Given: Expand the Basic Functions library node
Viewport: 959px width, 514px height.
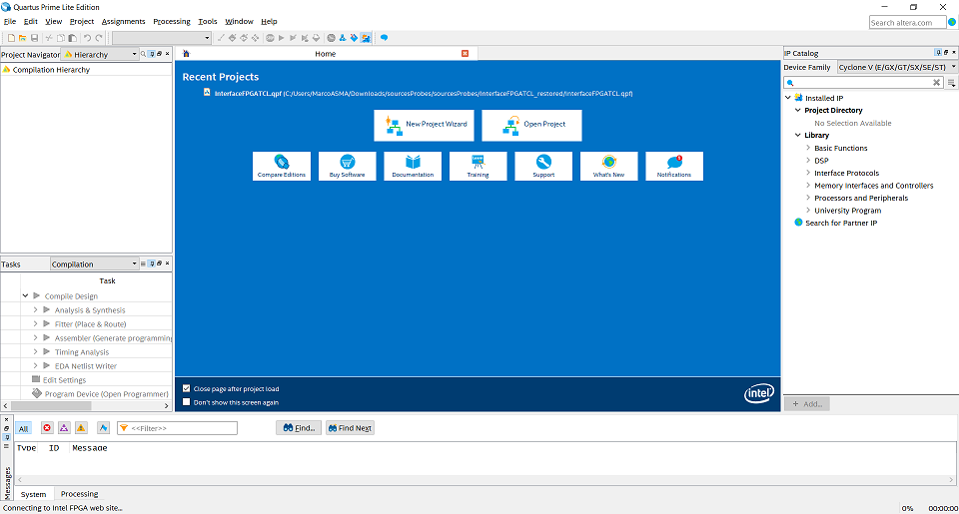Looking at the screenshot, I should point(808,148).
